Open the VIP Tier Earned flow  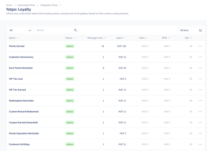click(x=17, y=90)
